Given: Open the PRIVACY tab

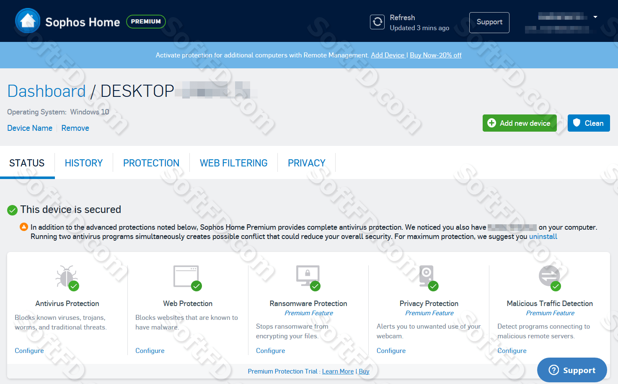Looking at the screenshot, I should tap(307, 163).
